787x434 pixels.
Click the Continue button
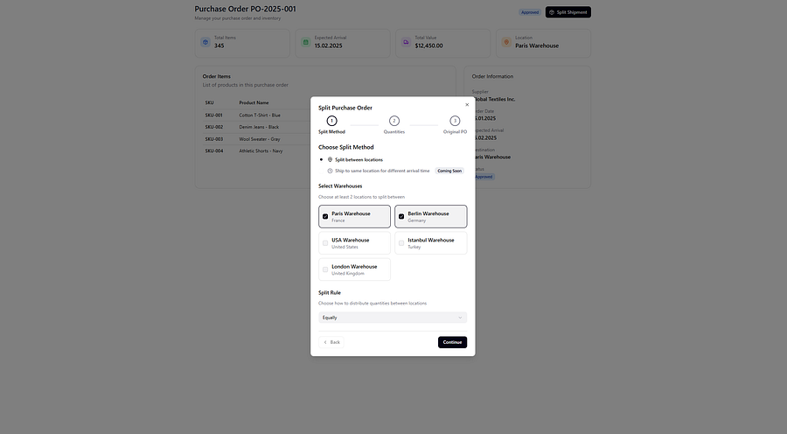[452, 342]
